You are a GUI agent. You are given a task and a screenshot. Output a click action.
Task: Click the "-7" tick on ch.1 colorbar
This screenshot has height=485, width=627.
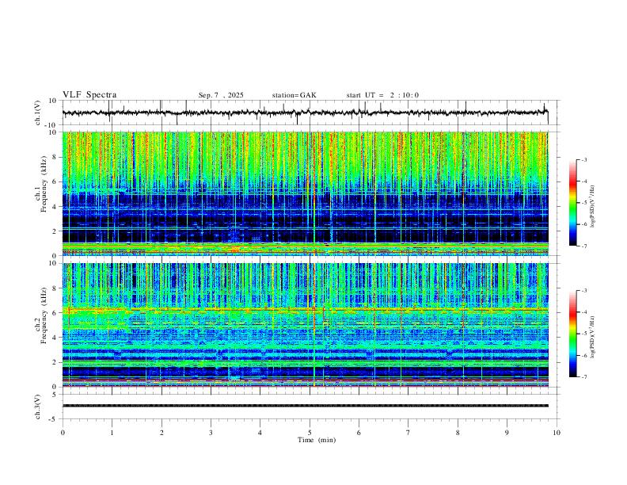(583, 246)
